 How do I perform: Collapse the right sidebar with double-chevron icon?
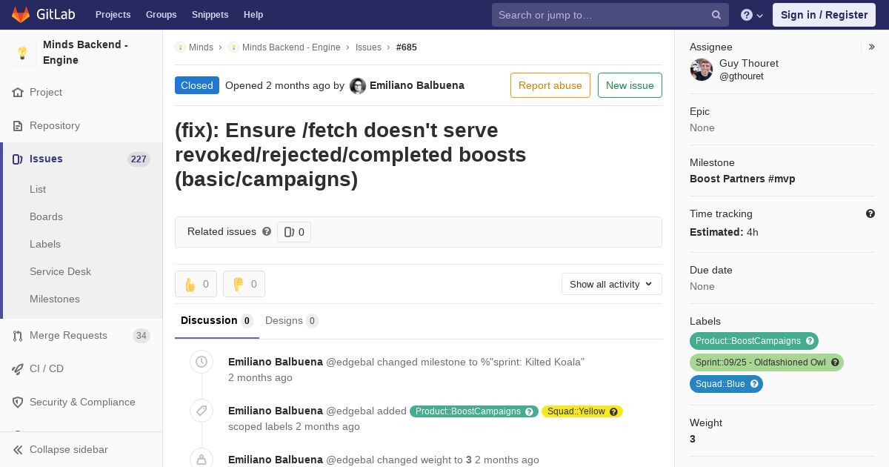coord(872,47)
